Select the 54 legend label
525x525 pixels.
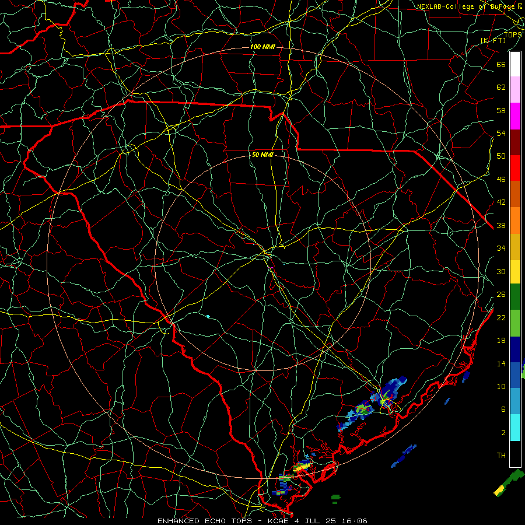(x=501, y=133)
